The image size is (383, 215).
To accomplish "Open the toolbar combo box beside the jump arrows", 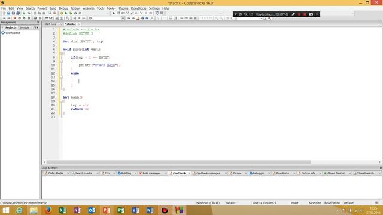I will [109, 19].
